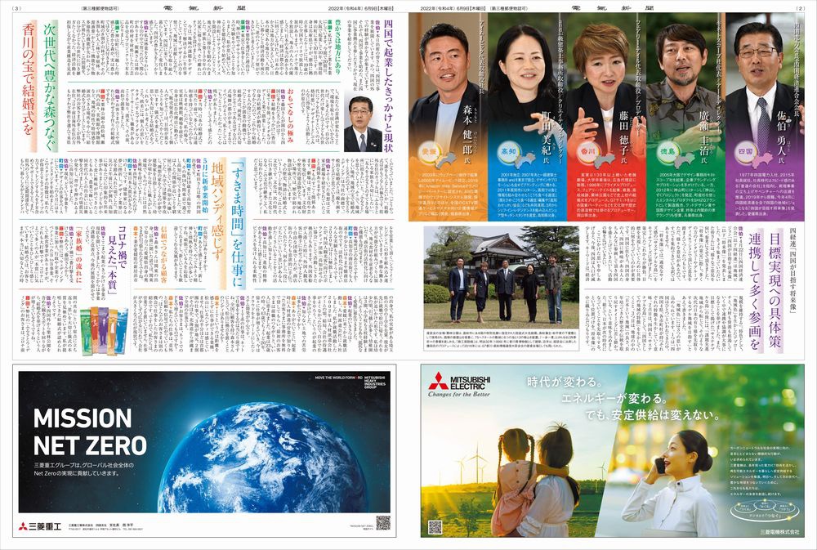
Task: Click the ad slogan エネルギーが変わる。
Action: pos(614,399)
